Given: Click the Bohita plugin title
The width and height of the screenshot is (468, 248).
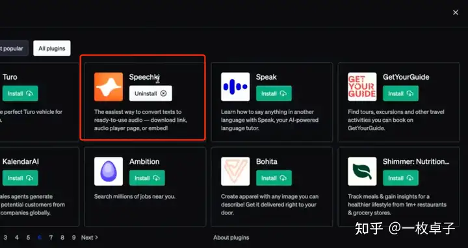Looking at the screenshot, I should pos(266,161).
